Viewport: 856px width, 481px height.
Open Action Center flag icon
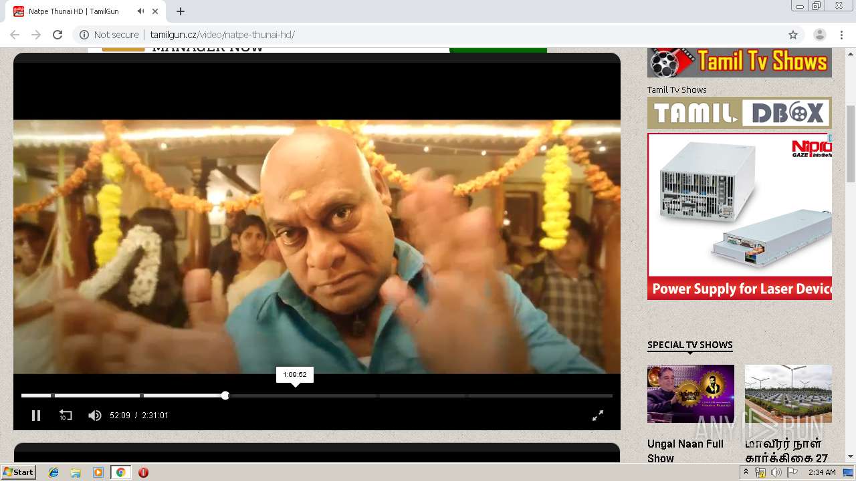point(792,472)
